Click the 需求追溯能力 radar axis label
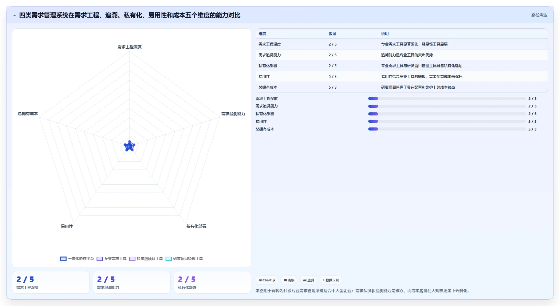The width and height of the screenshot is (560, 306). pyautogui.click(x=233, y=114)
